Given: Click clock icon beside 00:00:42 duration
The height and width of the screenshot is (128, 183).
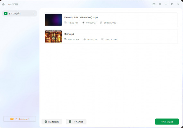Looking at the screenshot, I should coord(83,23).
